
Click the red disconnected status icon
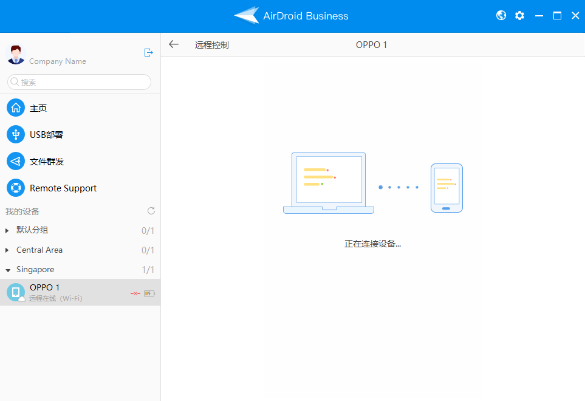click(135, 293)
